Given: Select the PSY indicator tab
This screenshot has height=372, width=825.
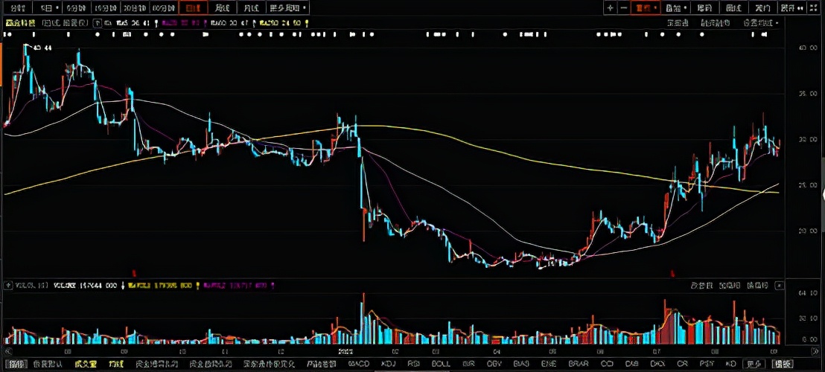Looking at the screenshot, I should [706, 364].
